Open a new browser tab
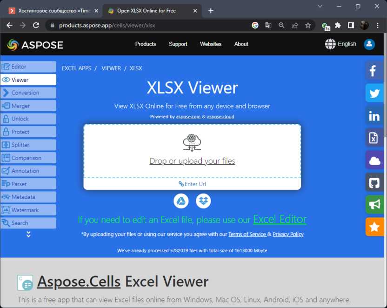The height and width of the screenshot is (308, 387). coord(211,11)
